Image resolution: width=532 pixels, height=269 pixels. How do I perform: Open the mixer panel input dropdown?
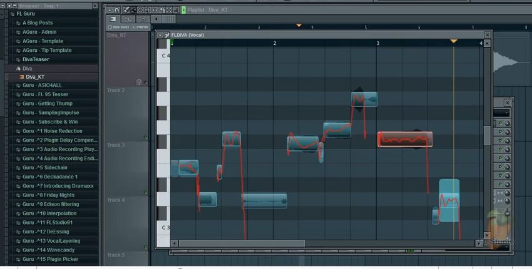502,113
